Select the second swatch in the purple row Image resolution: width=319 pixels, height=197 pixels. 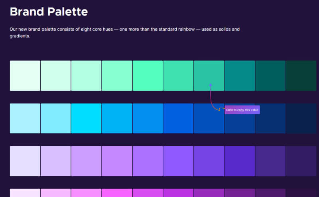pos(55,161)
